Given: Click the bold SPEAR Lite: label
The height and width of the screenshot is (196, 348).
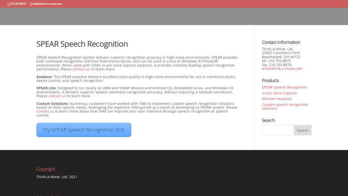Looking at the screenshot, I should tap(46, 88).
